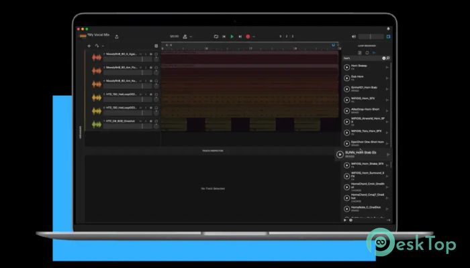
Task: Arm recording on HTE_150_HatLoop002 track
Action: 151,94
